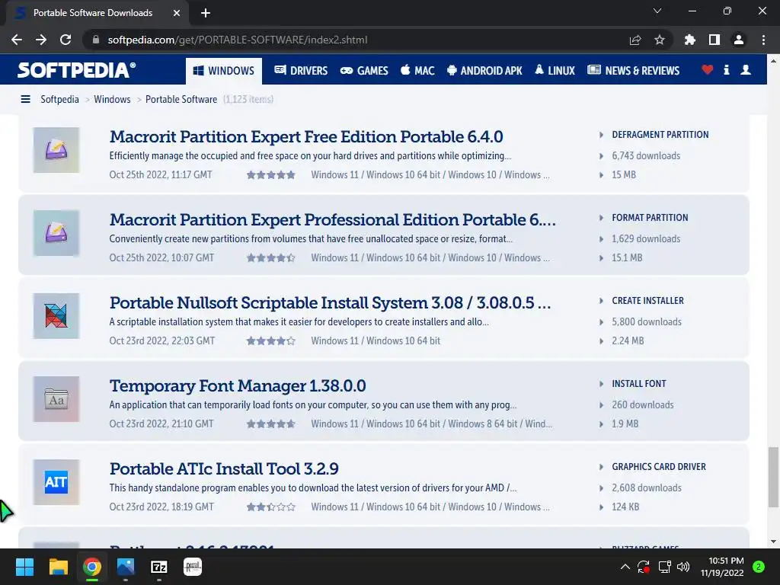Open the Photos app on taskbar
Screen dimensions: 780x585
126,567
